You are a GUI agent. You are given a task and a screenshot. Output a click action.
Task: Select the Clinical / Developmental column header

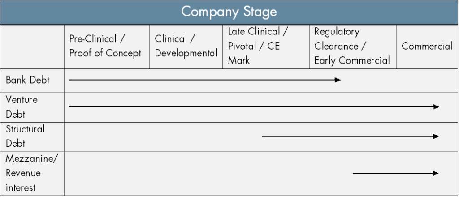pyautogui.click(x=186, y=47)
